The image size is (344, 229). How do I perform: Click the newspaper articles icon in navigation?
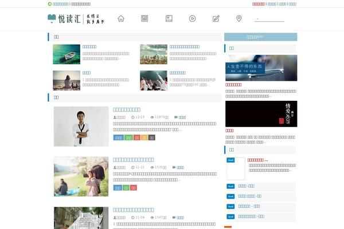point(144,18)
